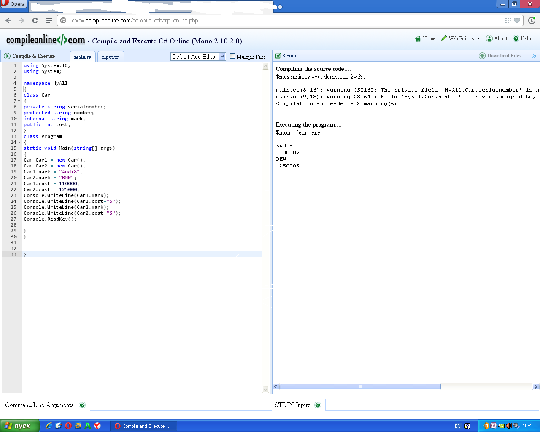Open help for Command Line Arguments
This screenshot has height=432, width=540.
82,405
